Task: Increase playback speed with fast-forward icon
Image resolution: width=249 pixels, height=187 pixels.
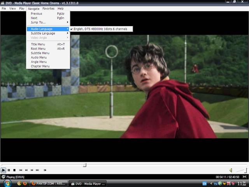Action: click(32, 170)
